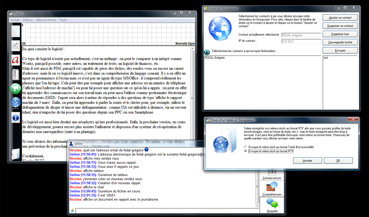The width and height of the screenshot is (369, 217).
Task: Click the Seline chat message input field
Action: [162, 210]
